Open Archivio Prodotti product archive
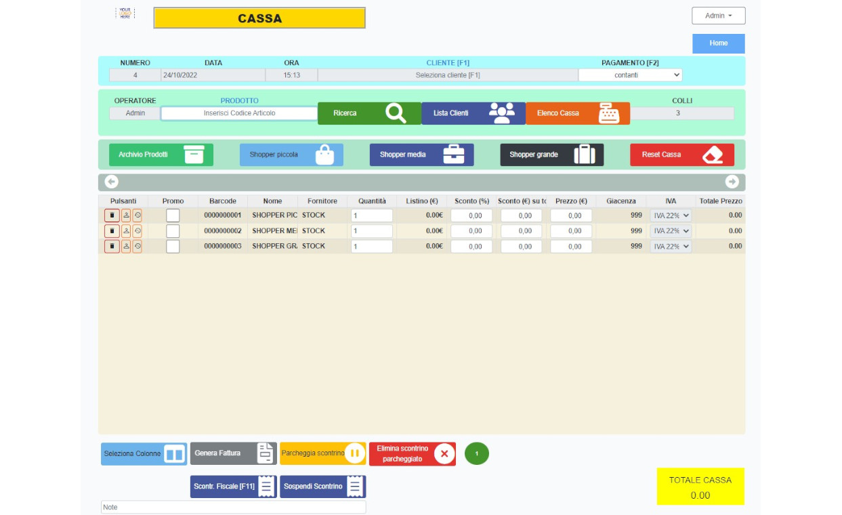Image resolution: width=842 pixels, height=515 pixels. 161,154
